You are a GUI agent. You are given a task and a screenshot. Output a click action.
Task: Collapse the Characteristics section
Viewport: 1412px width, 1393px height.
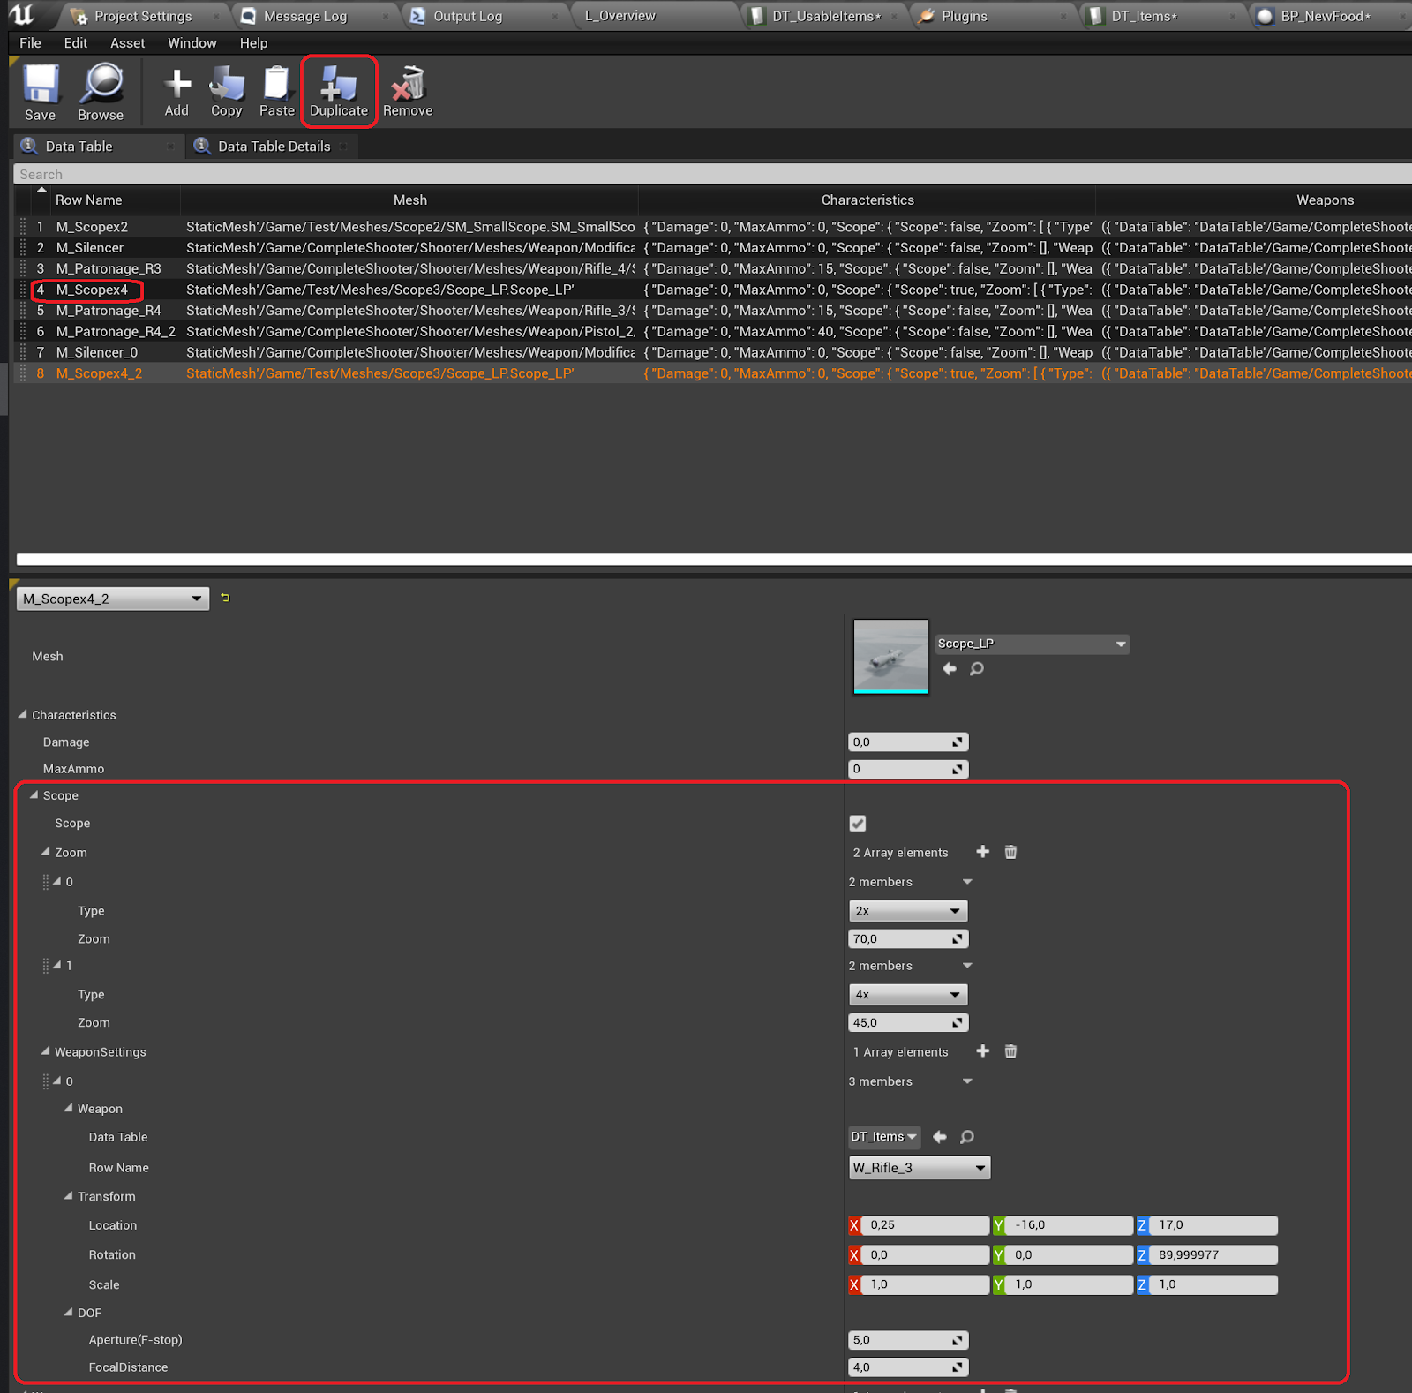(x=23, y=714)
